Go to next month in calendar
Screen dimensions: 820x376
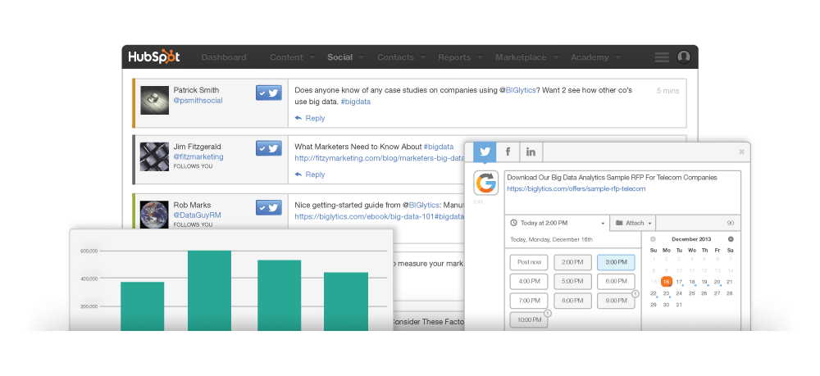click(731, 239)
